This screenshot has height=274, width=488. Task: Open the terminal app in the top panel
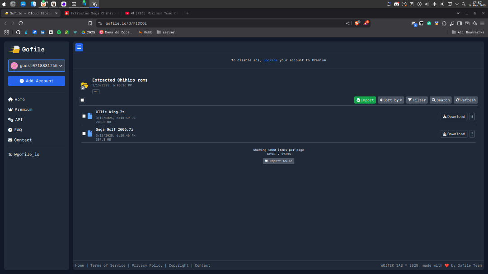[x=74, y=4]
